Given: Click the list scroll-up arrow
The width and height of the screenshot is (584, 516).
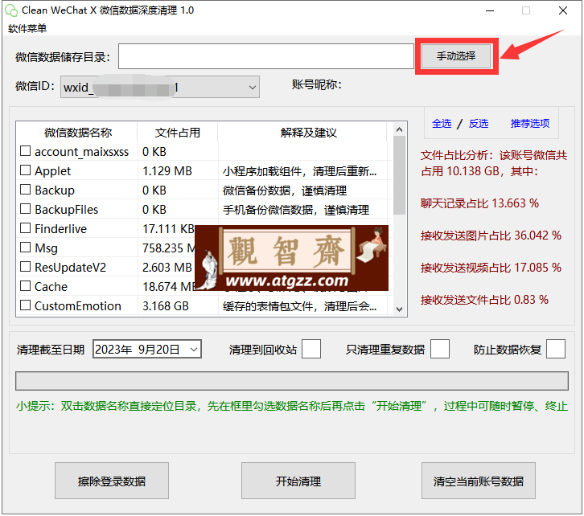Looking at the screenshot, I should coord(399,129).
